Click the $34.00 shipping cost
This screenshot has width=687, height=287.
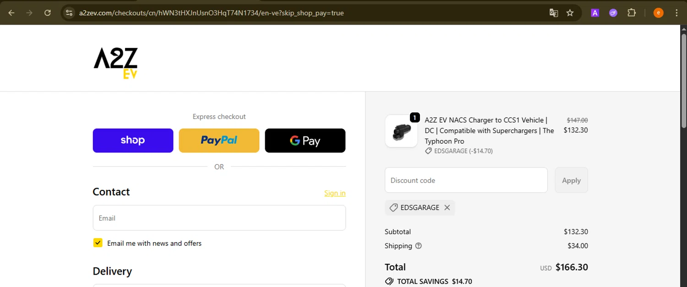point(578,246)
